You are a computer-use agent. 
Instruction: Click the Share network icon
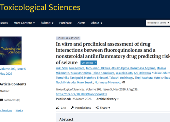tap(97, 108)
